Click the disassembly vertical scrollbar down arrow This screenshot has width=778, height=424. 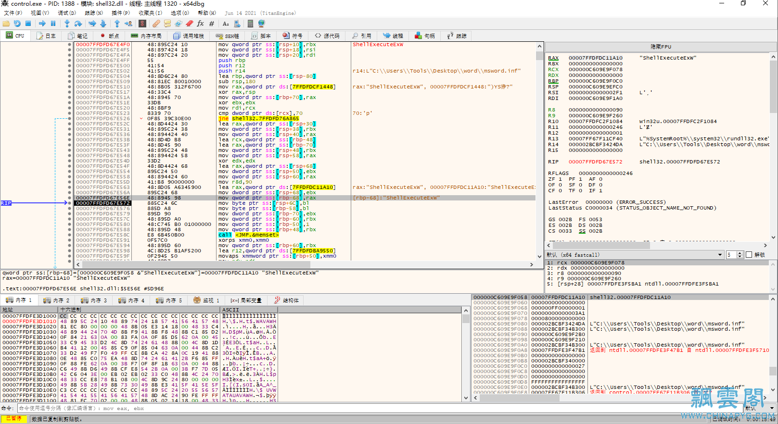click(x=539, y=256)
